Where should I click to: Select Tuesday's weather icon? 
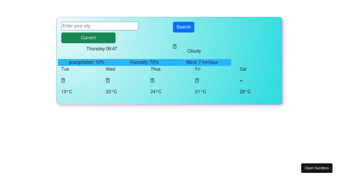pos(63,80)
